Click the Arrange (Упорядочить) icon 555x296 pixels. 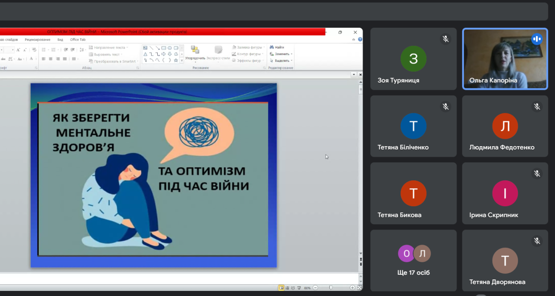[x=195, y=50]
